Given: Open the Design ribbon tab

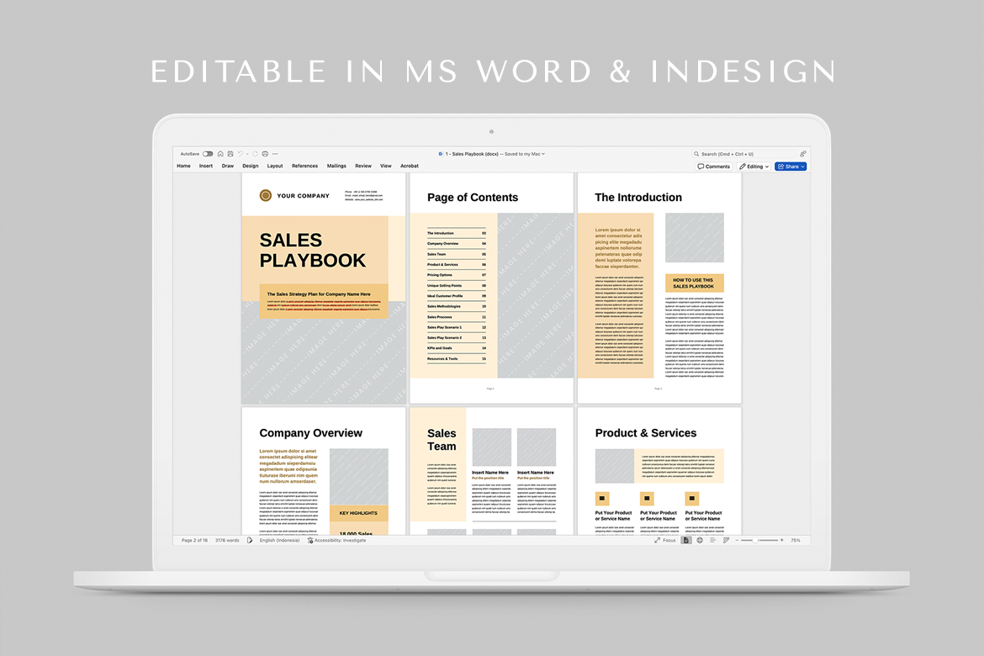Looking at the screenshot, I should click(251, 167).
